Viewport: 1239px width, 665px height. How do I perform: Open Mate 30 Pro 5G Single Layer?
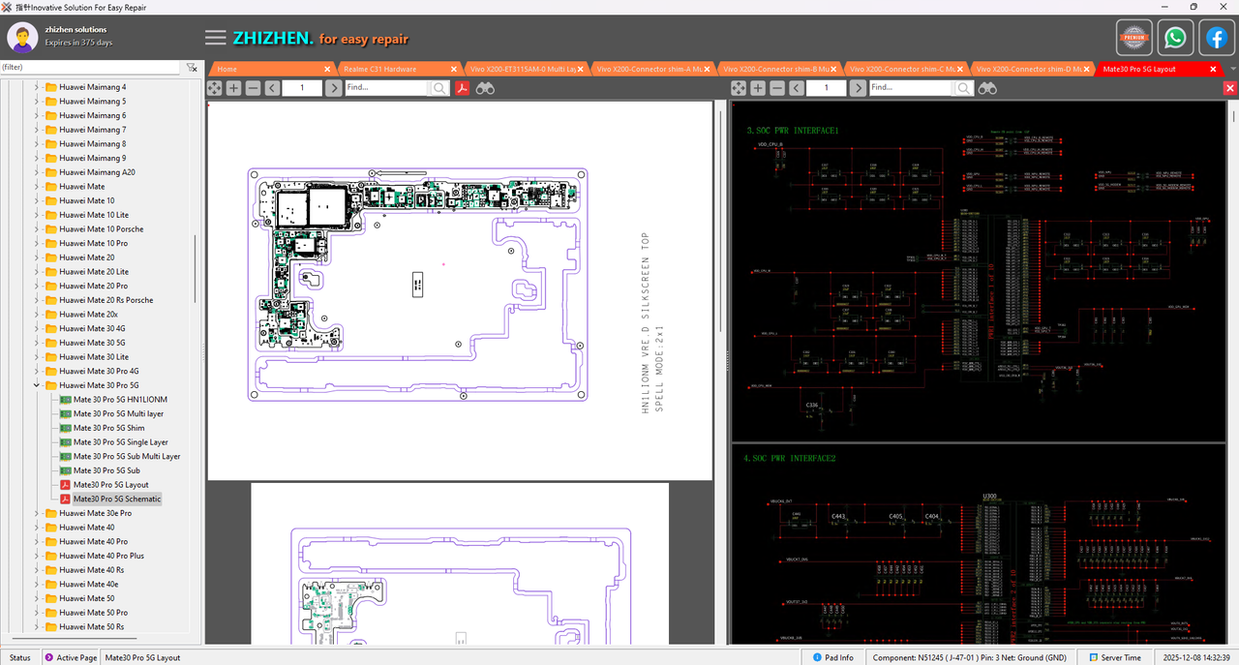120,442
